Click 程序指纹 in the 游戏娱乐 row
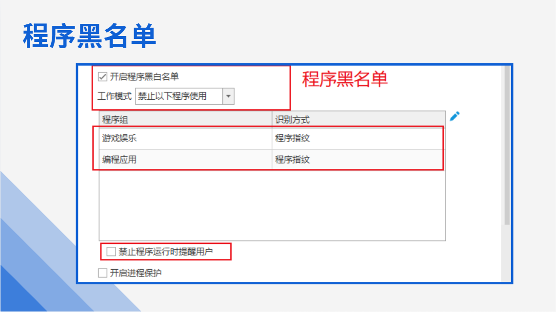Image resolution: width=556 pixels, height=312 pixels. click(x=292, y=138)
